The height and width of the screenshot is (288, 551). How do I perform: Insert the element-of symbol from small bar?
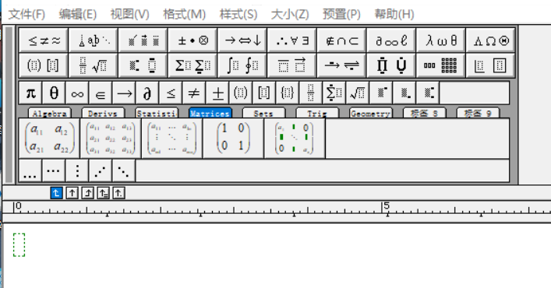pos(101,93)
